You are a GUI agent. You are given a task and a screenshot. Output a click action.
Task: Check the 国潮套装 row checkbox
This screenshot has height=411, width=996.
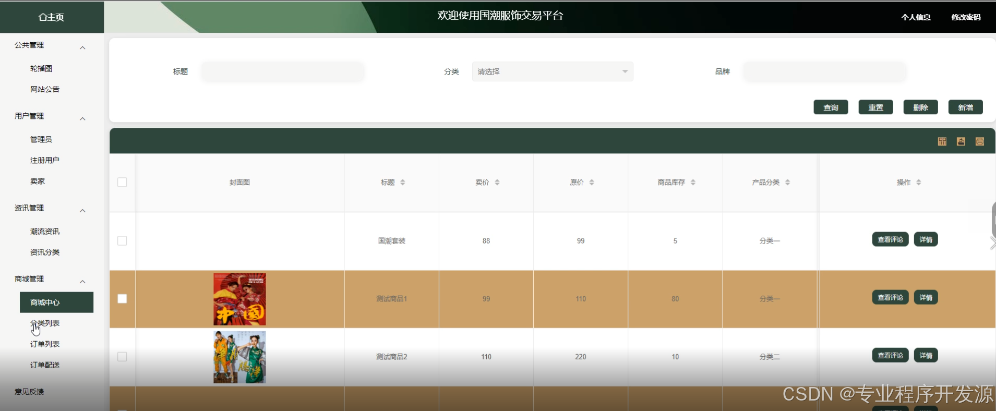point(122,240)
